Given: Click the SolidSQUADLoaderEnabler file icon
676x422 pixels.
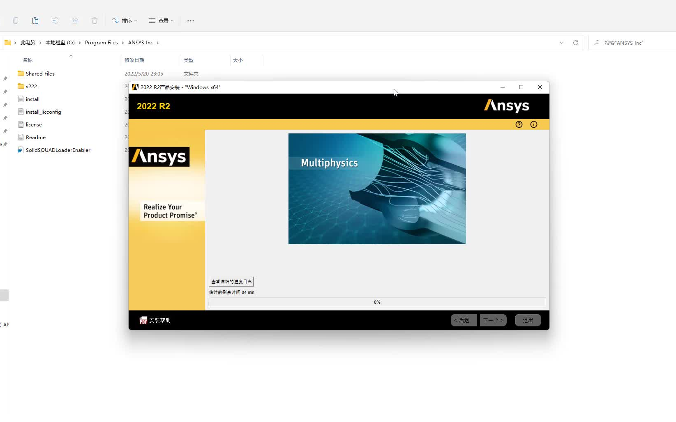Looking at the screenshot, I should [x=21, y=150].
